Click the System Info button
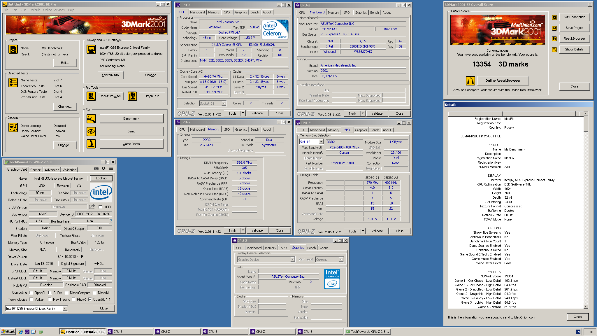 110,75
